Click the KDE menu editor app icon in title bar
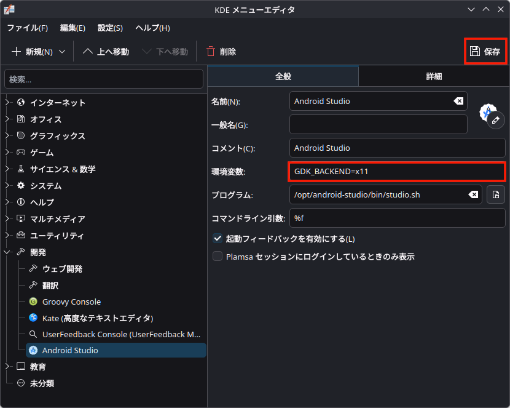 (x=9, y=9)
